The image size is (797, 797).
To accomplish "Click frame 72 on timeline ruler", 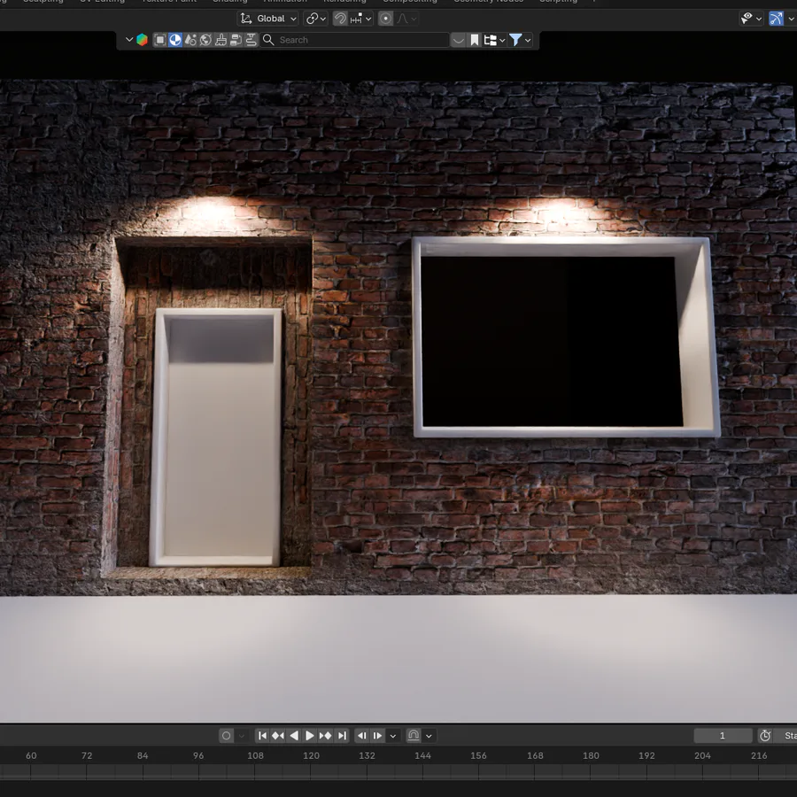I will point(87,755).
